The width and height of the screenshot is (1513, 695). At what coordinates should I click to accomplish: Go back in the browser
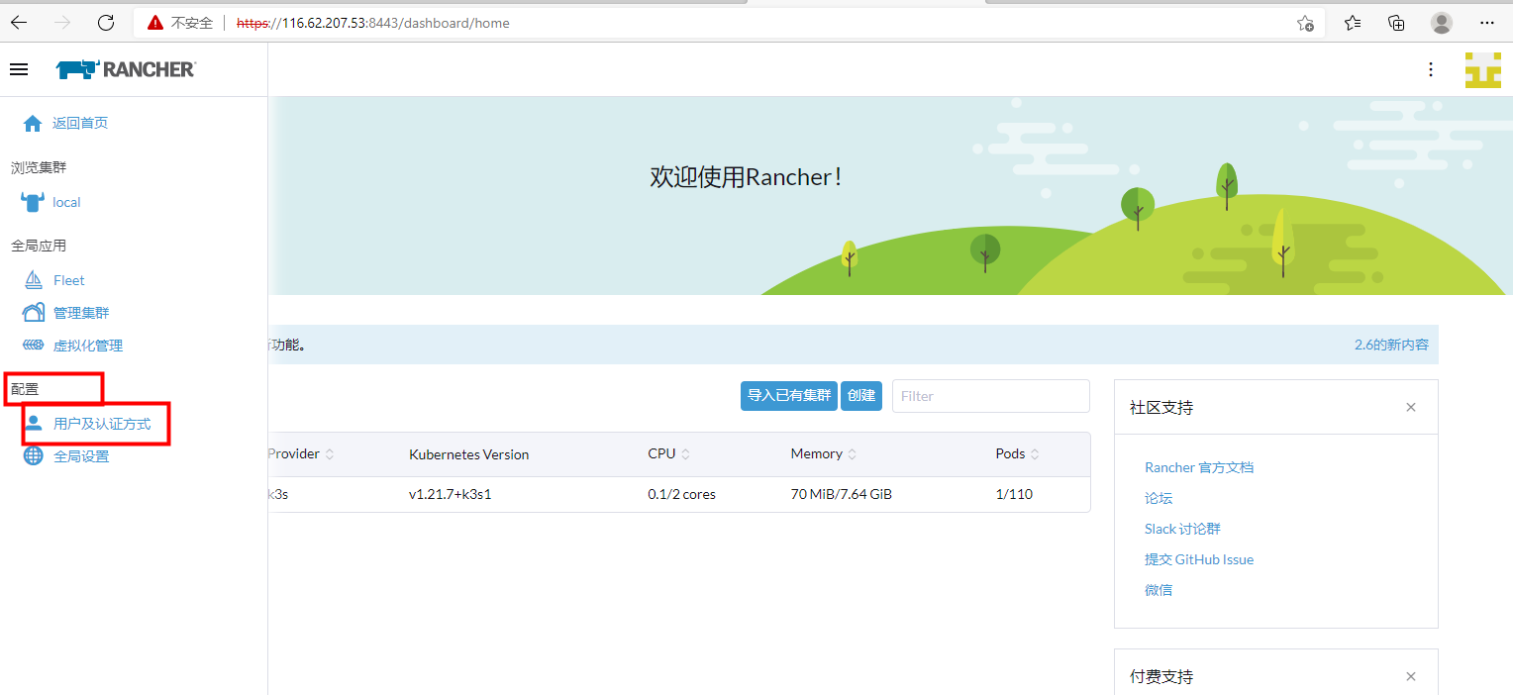[x=19, y=23]
